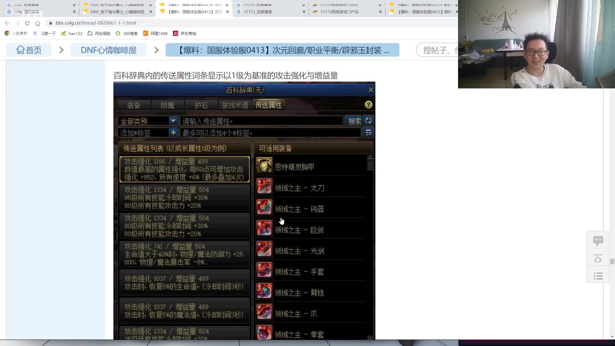Select the 装备 tab in 百科辞典

tap(134, 105)
